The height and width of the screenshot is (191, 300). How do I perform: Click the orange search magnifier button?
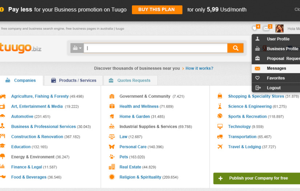point(235,48)
